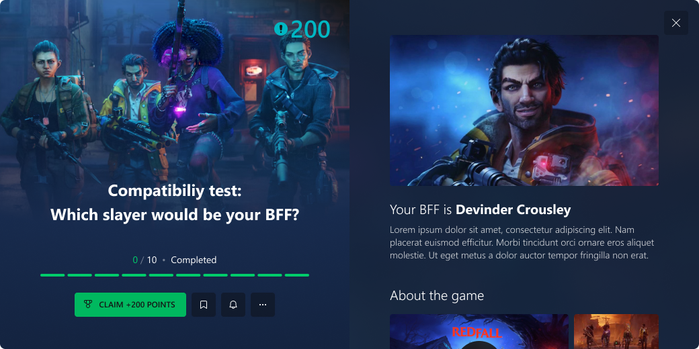Click the last green progress segment
The width and height of the screenshot is (699, 349).
point(297,275)
